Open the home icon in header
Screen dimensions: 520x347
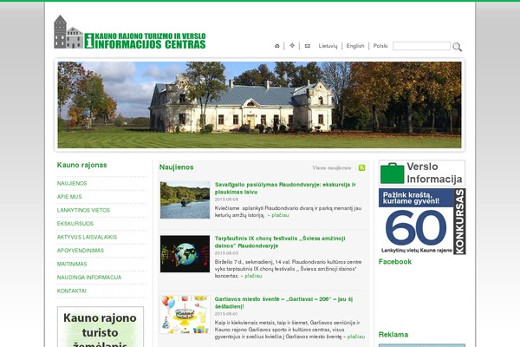click(x=277, y=46)
